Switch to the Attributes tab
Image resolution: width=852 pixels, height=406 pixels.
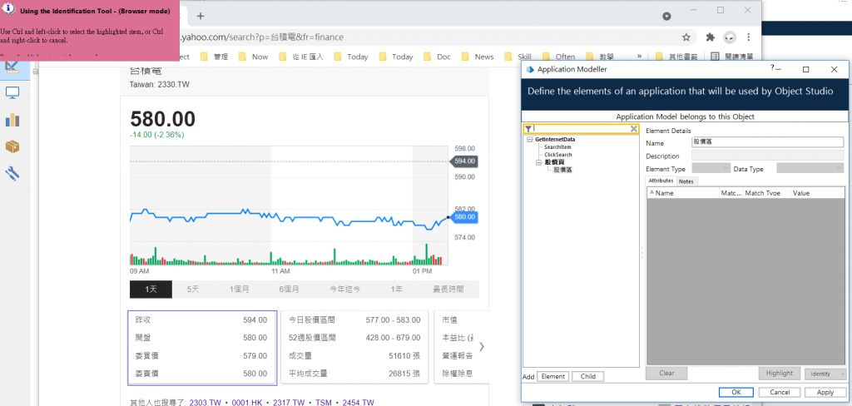point(661,181)
